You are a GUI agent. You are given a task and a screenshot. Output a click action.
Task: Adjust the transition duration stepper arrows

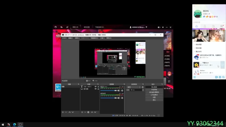pyautogui.click(x=143, y=90)
